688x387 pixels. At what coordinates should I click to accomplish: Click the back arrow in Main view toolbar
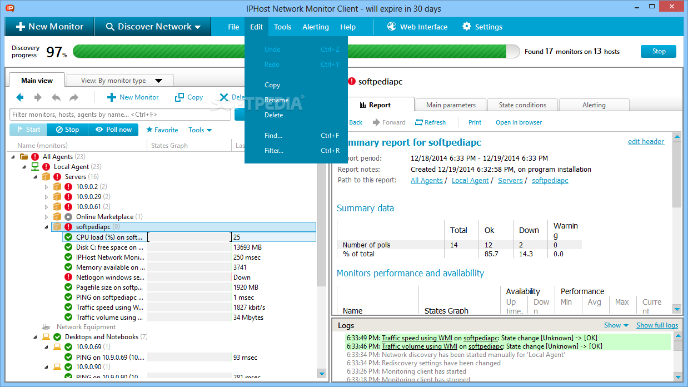pos(20,97)
